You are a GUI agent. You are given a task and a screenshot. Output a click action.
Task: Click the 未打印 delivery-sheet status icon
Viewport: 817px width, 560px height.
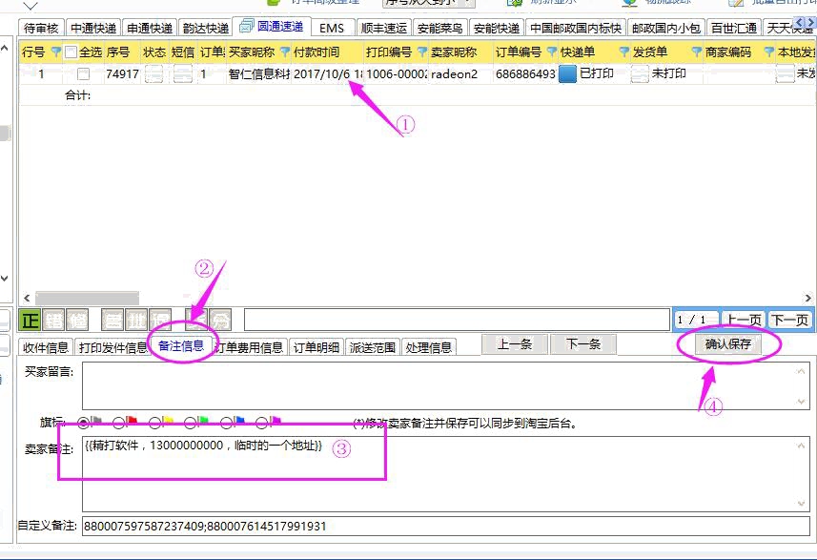(x=640, y=73)
